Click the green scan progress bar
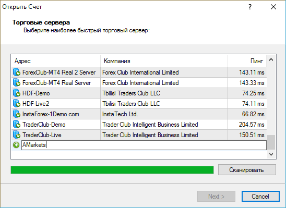Viewport: 286px width, 208px height. 112,170
